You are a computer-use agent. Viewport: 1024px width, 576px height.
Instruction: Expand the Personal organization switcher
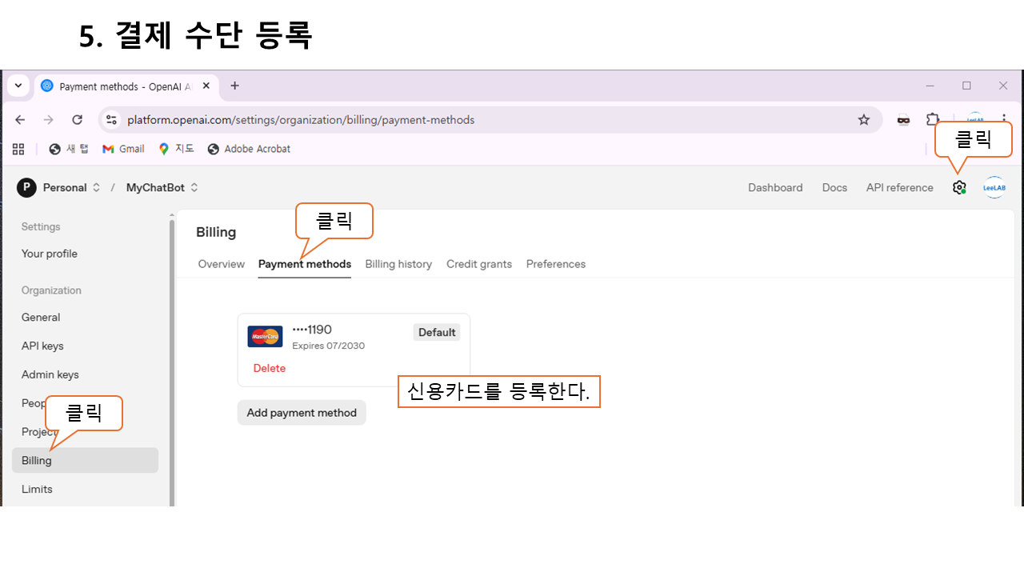click(60, 187)
